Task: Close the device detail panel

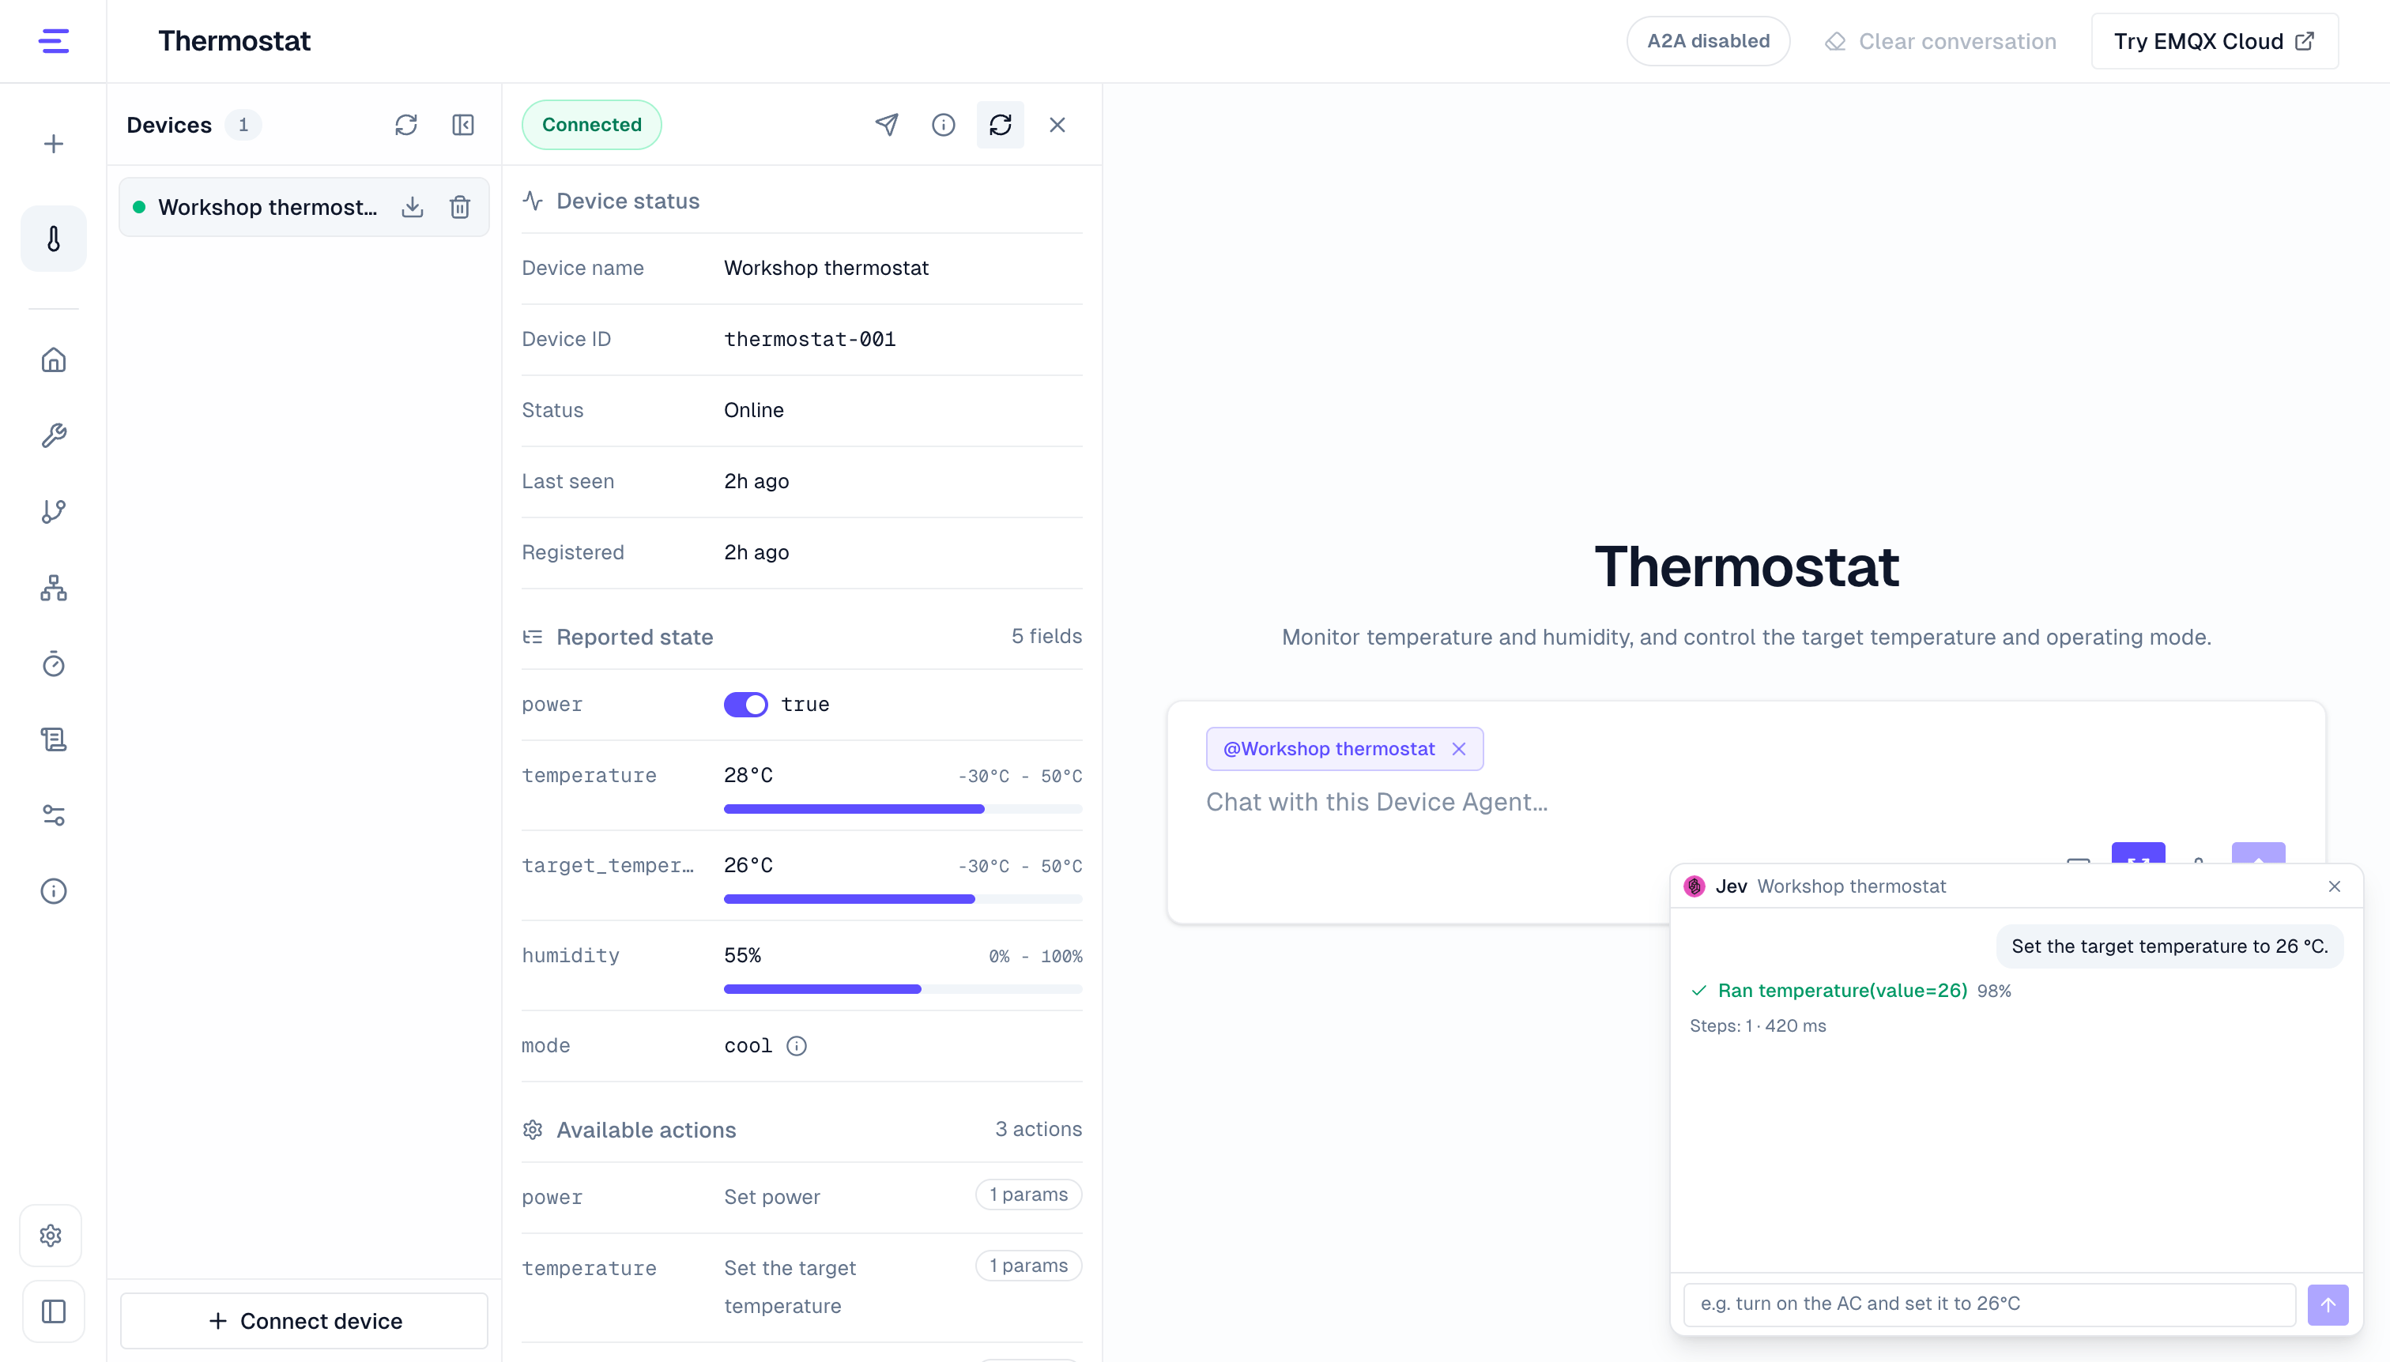Action: (x=1057, y=124)
